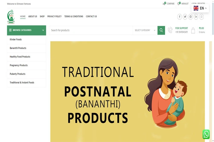Click the Traditional Postnatal Products banner
The height and width of the screenshot is (142, 214).
pos(128,91)
